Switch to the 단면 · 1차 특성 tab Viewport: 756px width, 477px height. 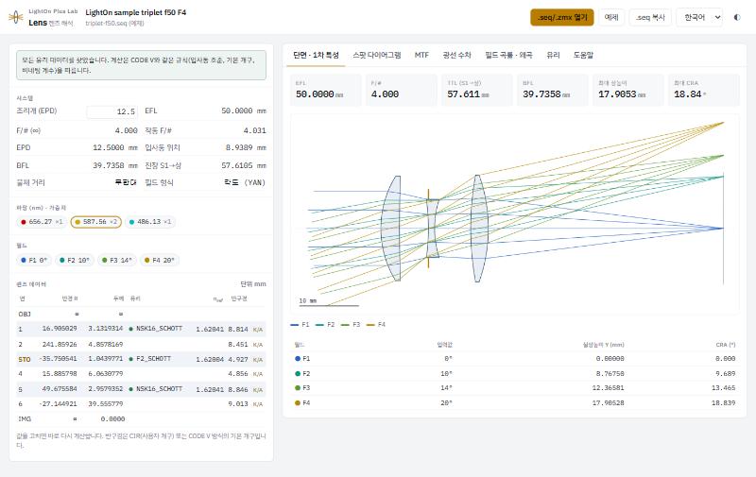click(317, 55)
